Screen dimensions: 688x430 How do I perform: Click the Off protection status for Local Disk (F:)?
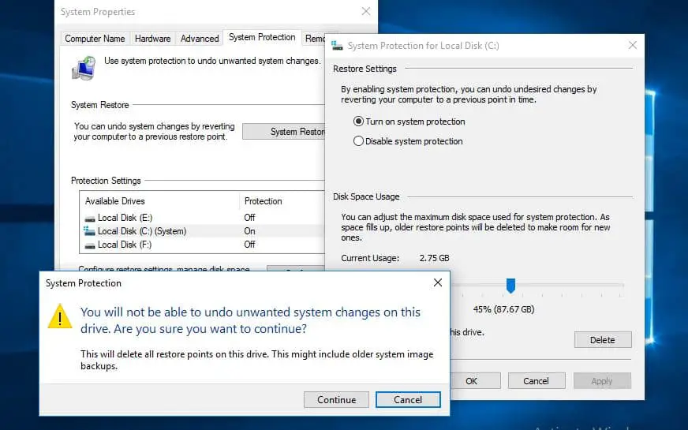point(249,245)
